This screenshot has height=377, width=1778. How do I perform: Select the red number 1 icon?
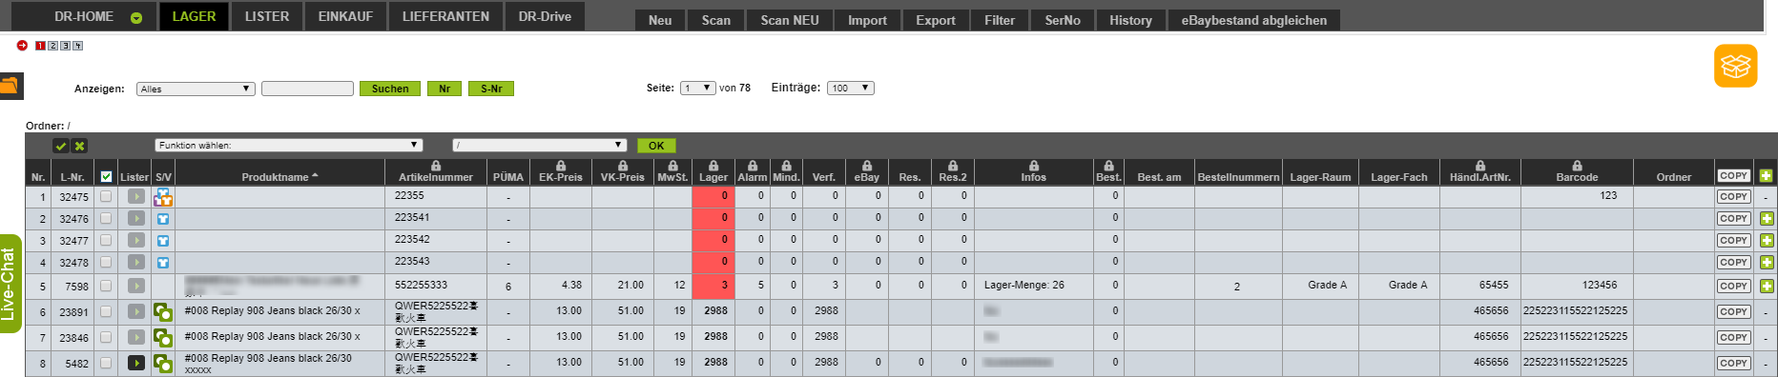click(40, 46)
